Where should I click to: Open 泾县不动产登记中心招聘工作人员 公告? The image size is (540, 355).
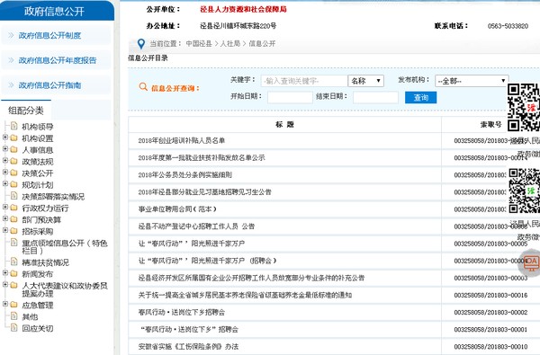[x=196, y=226]
